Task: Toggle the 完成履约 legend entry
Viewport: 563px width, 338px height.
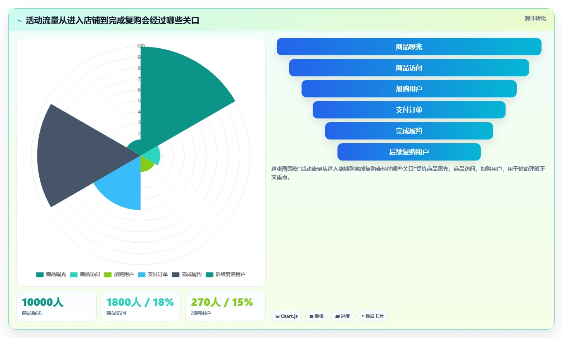Action: 187,274
